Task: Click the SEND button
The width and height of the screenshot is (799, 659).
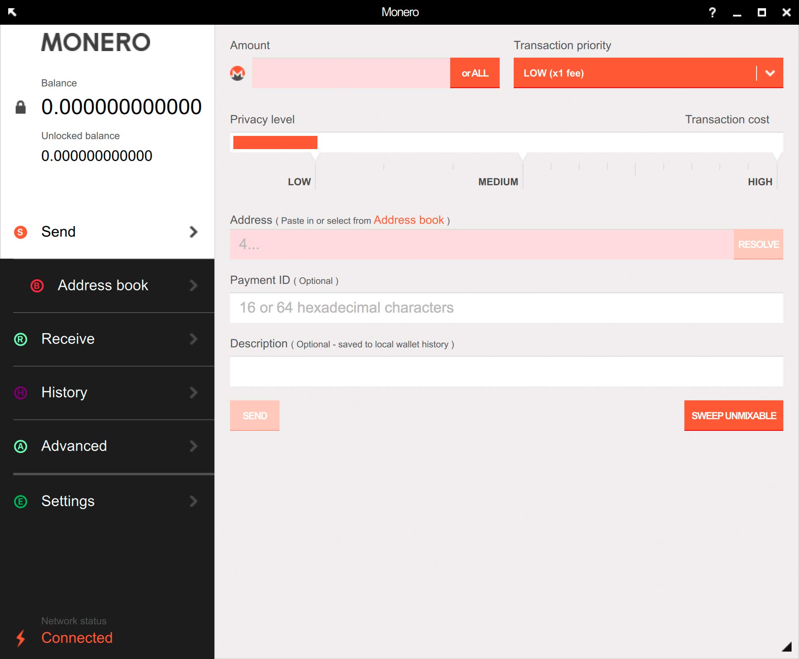Action: pyautogui.click(x=255, y=416)
